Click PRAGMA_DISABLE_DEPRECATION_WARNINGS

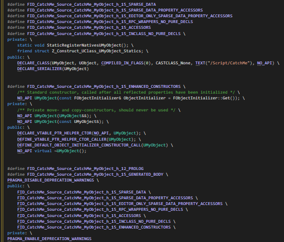tap(51, 180)
